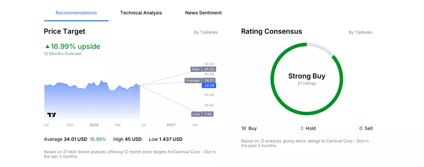Click the 50.00 price axis value

coord(209,64)
